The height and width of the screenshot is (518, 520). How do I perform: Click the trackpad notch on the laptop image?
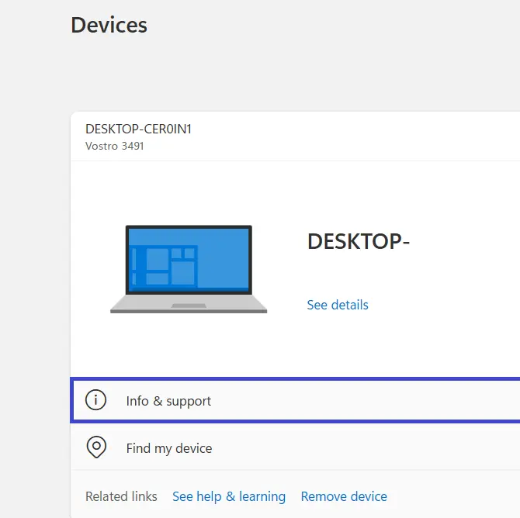point(189,306)
